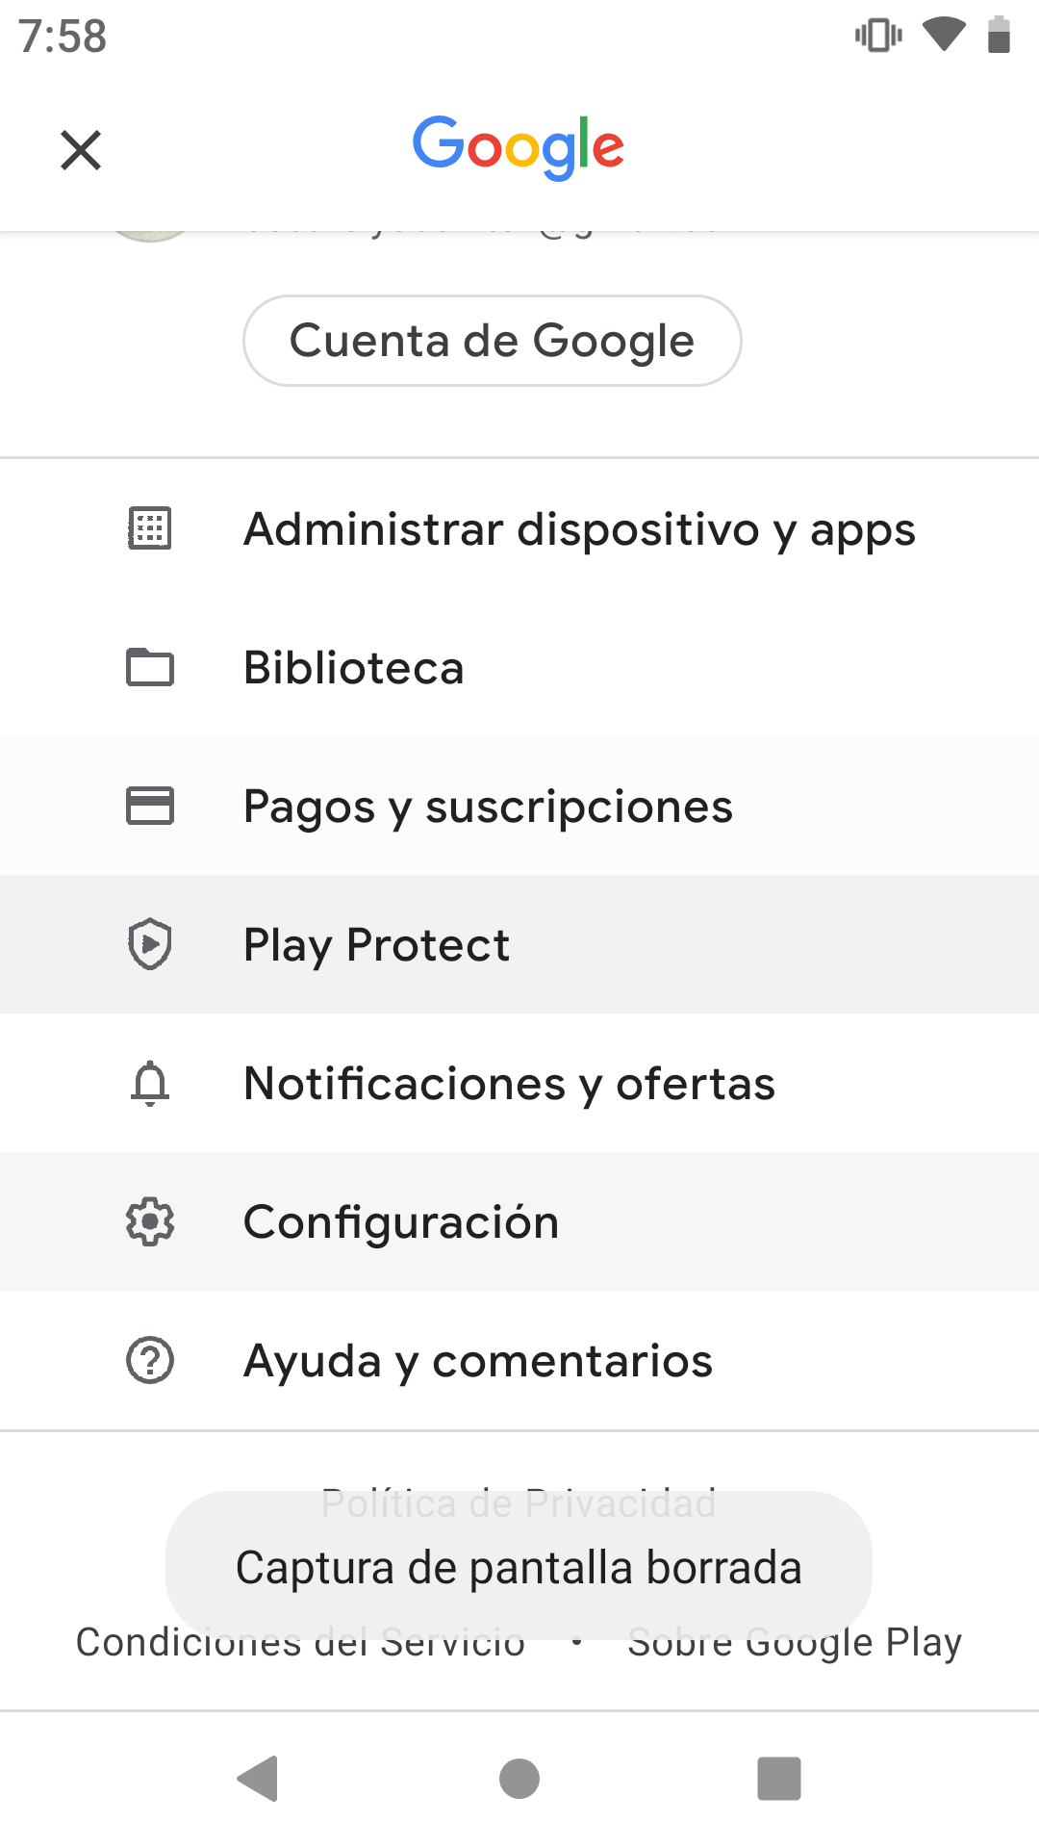Tap the help question mark icon
Screen dimensions: 1039x1848
[x=150, y=1360]
